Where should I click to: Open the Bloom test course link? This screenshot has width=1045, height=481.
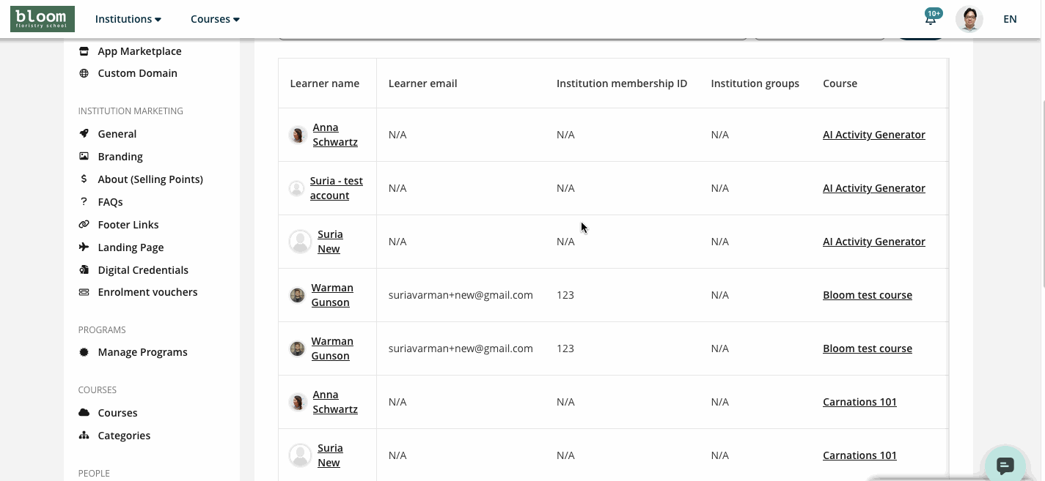click(x=867, y=295)
